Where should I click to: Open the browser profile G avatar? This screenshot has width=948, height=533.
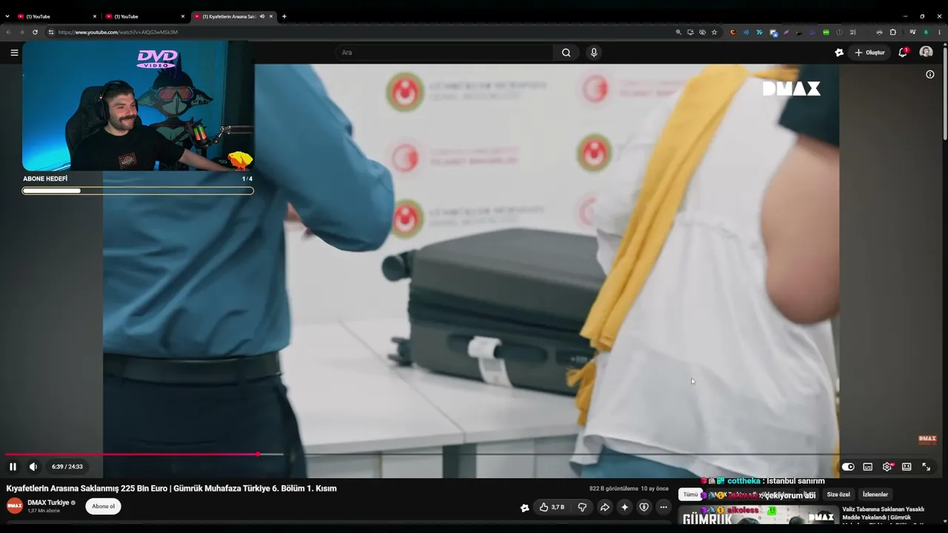[926, 33]
